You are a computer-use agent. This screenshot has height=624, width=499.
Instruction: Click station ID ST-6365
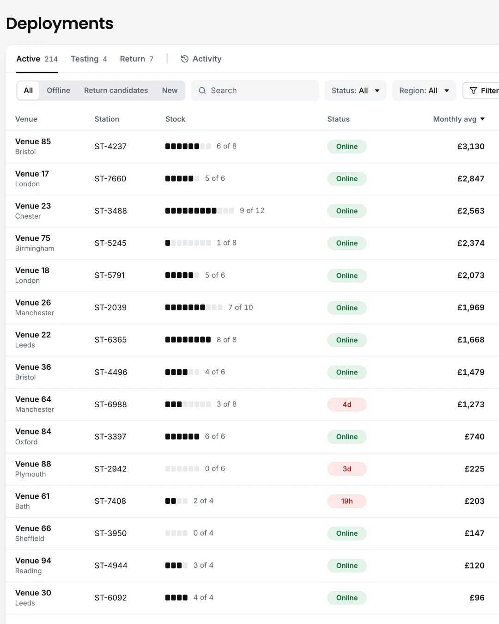pos(110,340)
